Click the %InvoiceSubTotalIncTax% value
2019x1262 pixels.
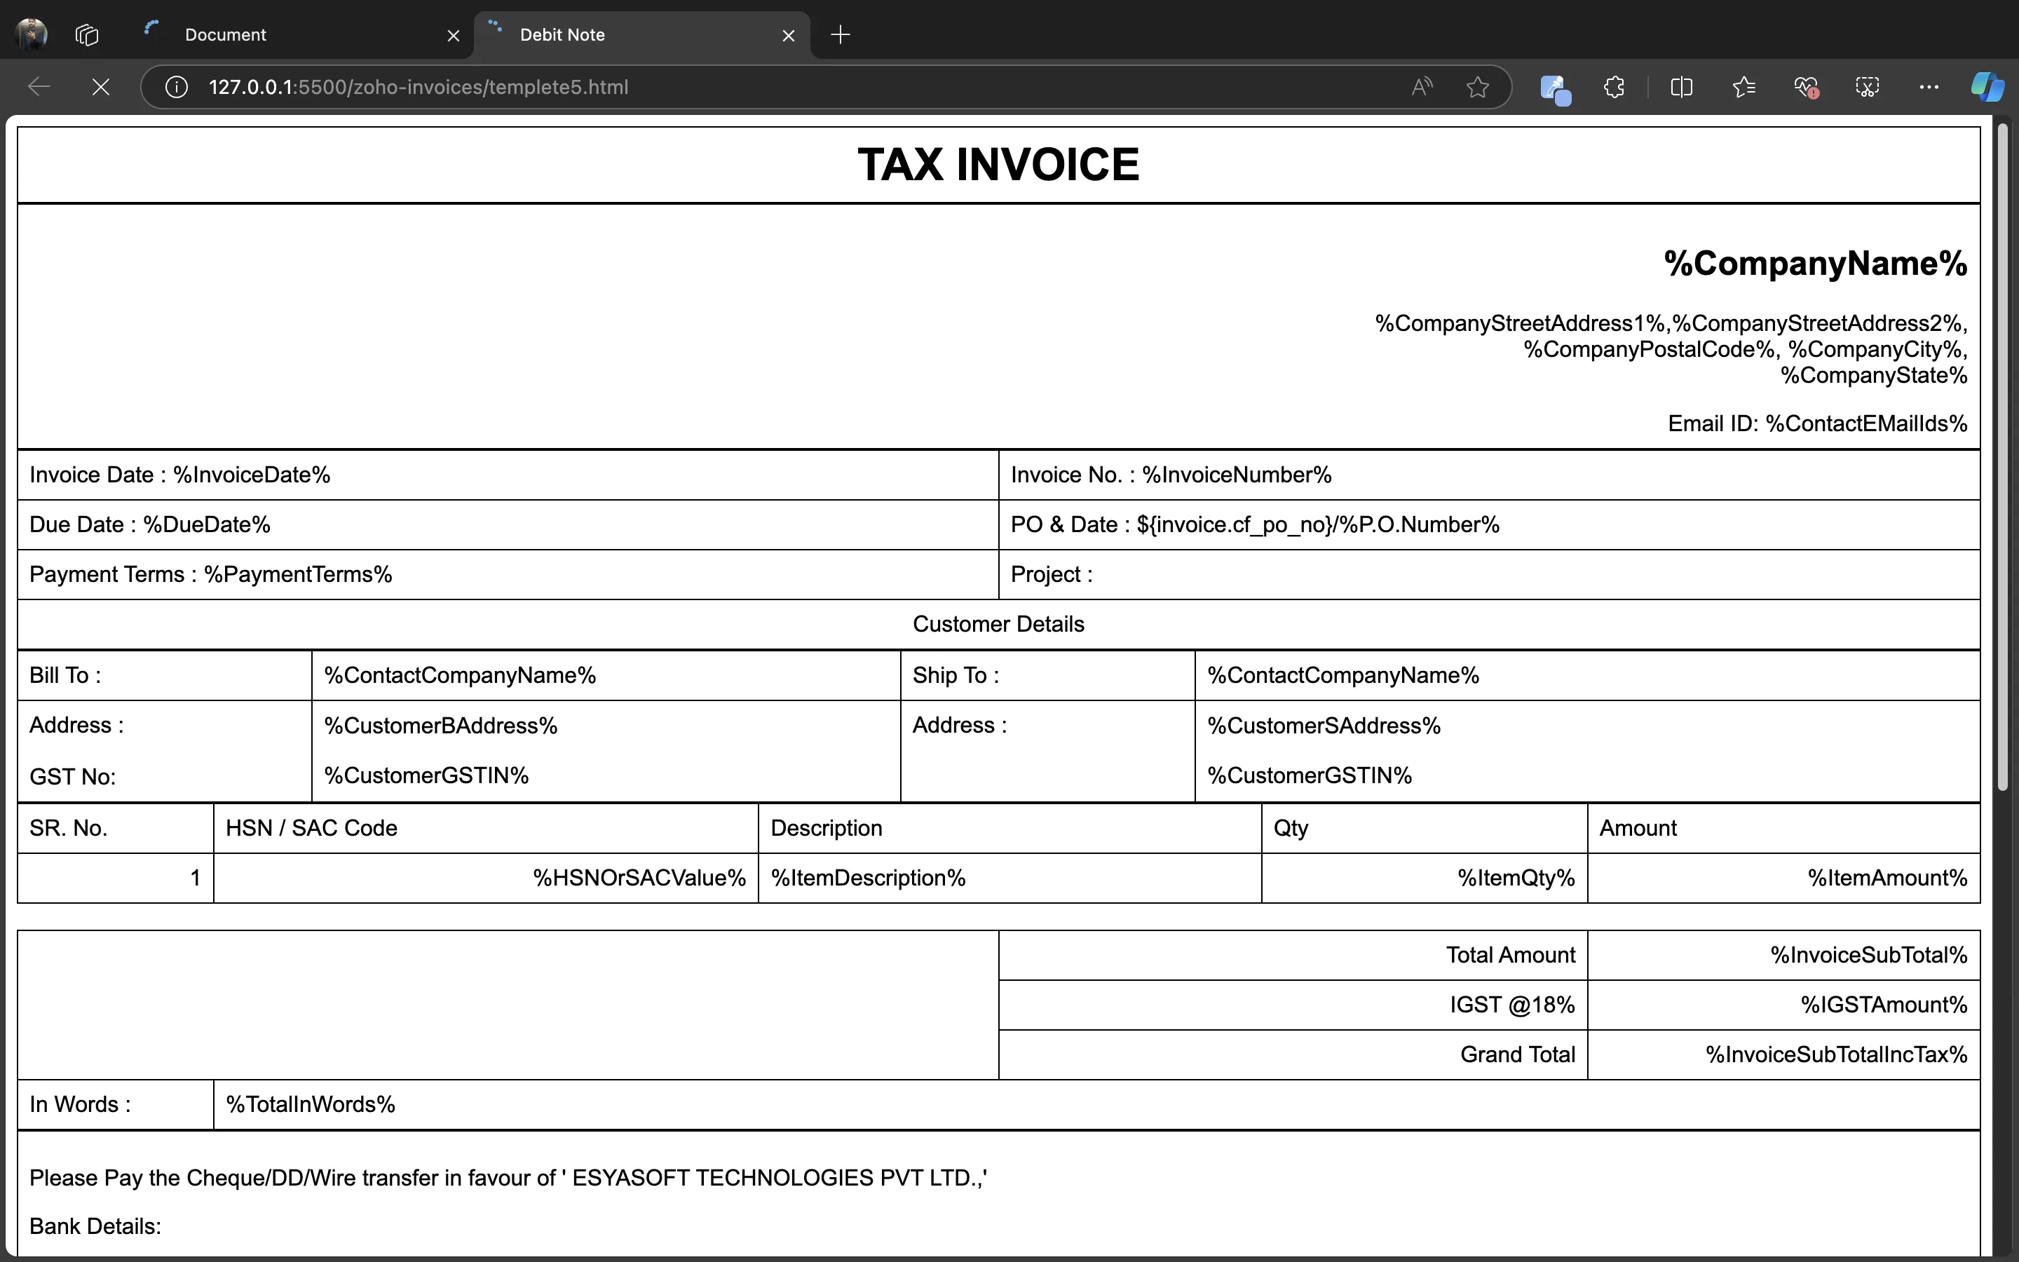click(1836, 1055)
